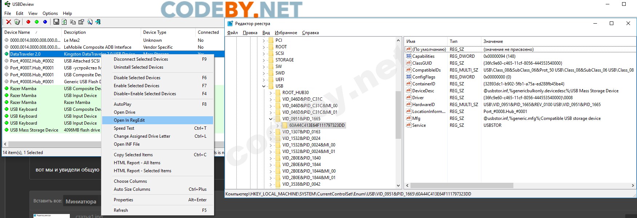Choose Open In RegEdit from context menu
This screenshot has height=218, width=637.
tap(157, 120)
